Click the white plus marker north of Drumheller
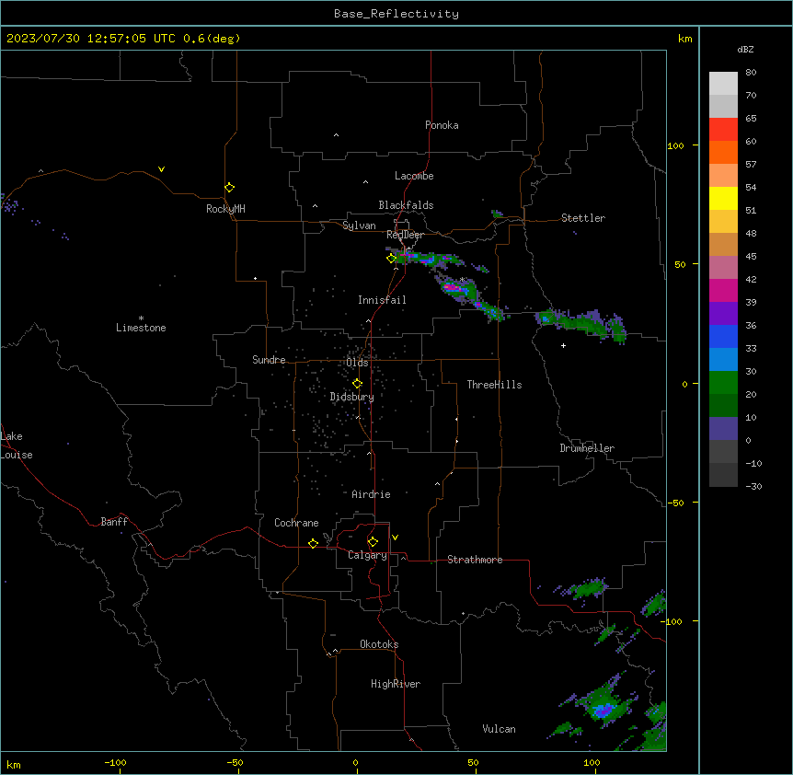The height and width of the screenshot is (775, 793). pos(563,345)
